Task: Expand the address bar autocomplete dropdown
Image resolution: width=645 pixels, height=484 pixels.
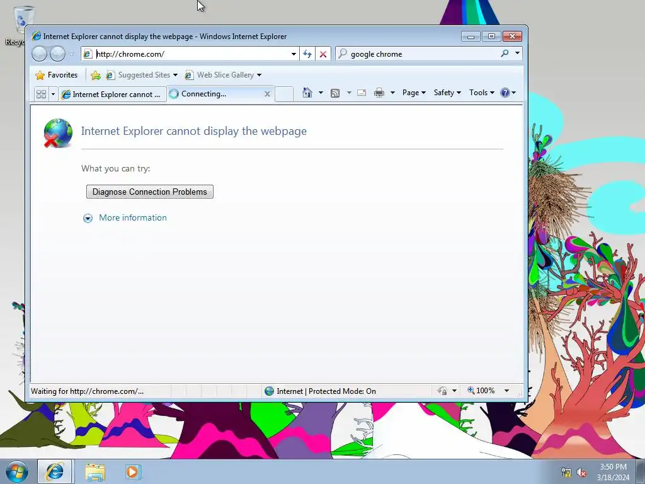Action: pyautogui.click(x=294, y=54)
